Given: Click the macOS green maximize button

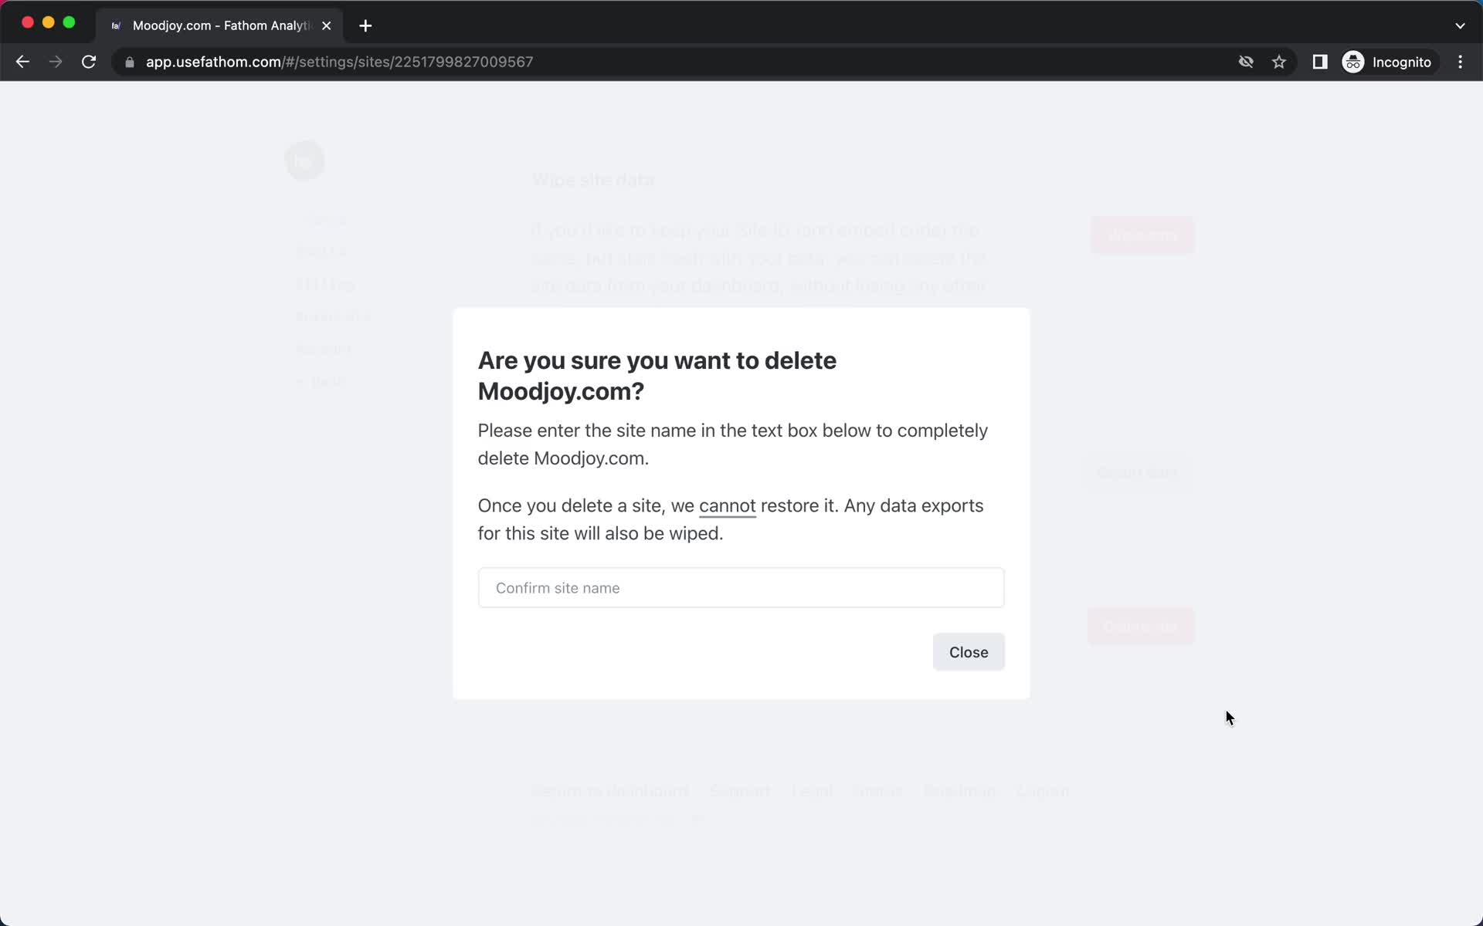Looking at the screenshot, I should pyautogui.click(x=70, y=22).
